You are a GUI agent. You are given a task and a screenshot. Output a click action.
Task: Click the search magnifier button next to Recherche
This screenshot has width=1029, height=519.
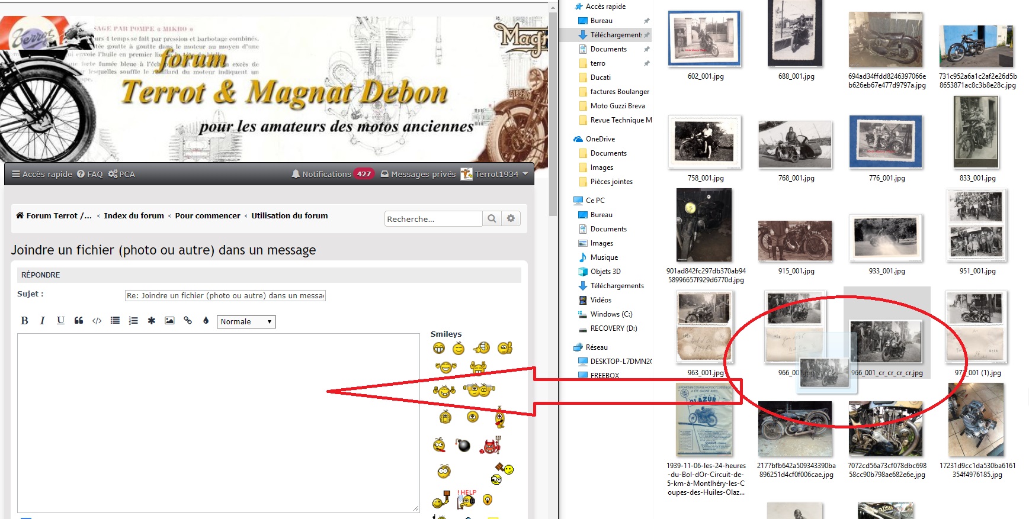(492, 218)
